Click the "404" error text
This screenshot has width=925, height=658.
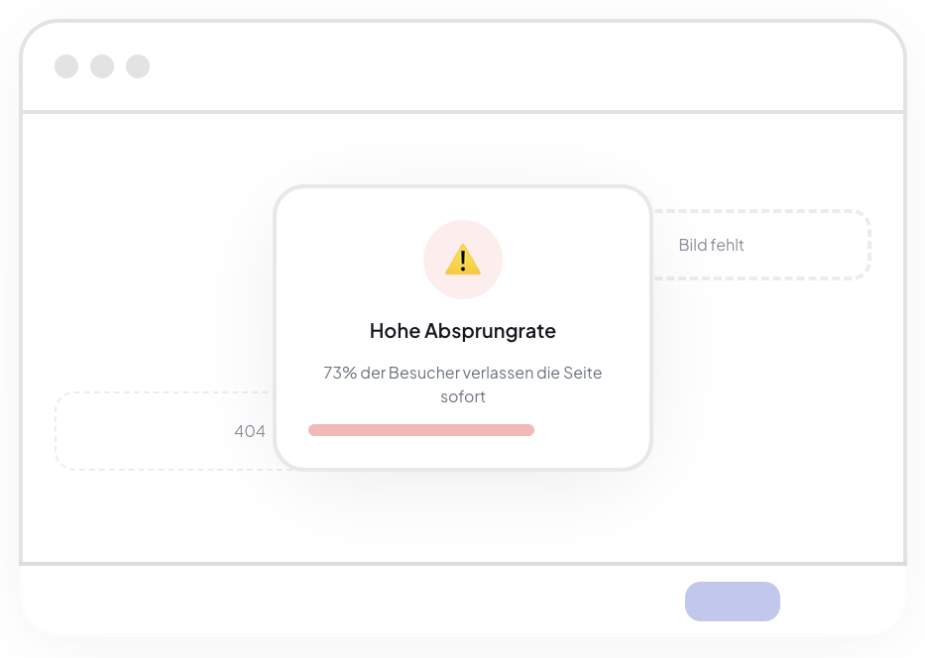250,431
